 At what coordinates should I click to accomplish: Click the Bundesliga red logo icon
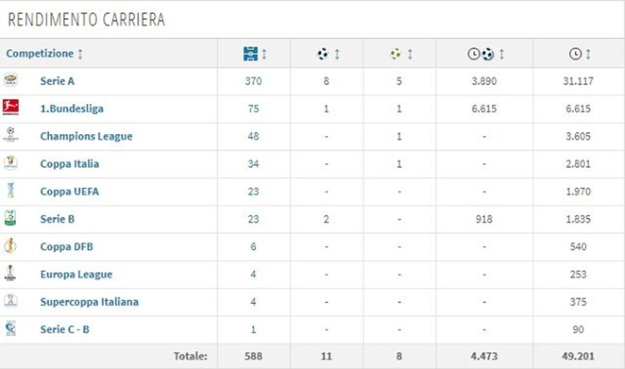[x=11, y=107]
